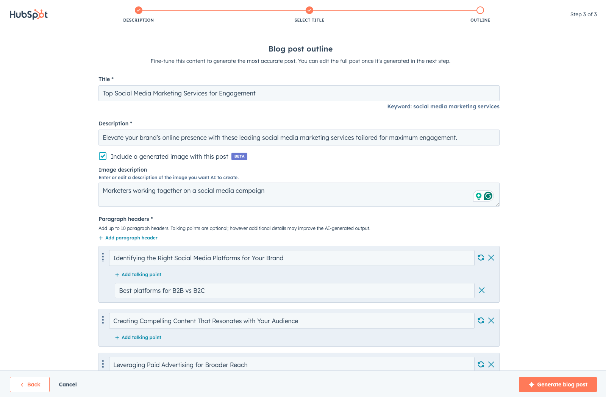Image resolution: width=606 pixels, height=397 pixels.
Task: Edit the Best platforms for B2B vs B2C field
Action: [294, 291]
